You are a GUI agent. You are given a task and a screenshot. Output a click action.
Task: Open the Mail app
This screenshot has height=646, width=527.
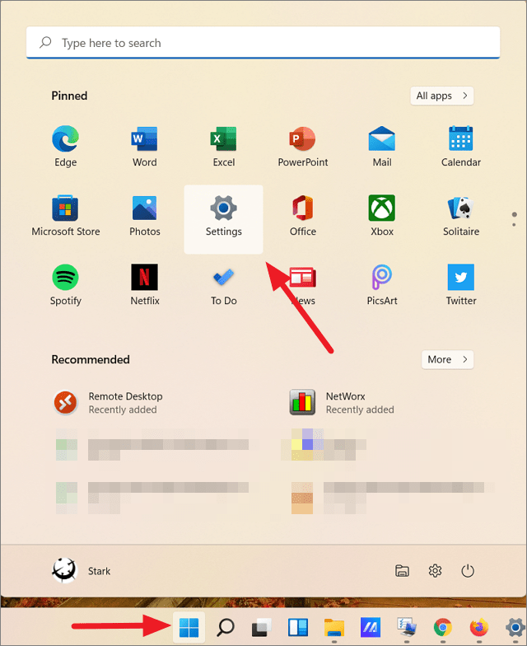(x=382, y=147)
